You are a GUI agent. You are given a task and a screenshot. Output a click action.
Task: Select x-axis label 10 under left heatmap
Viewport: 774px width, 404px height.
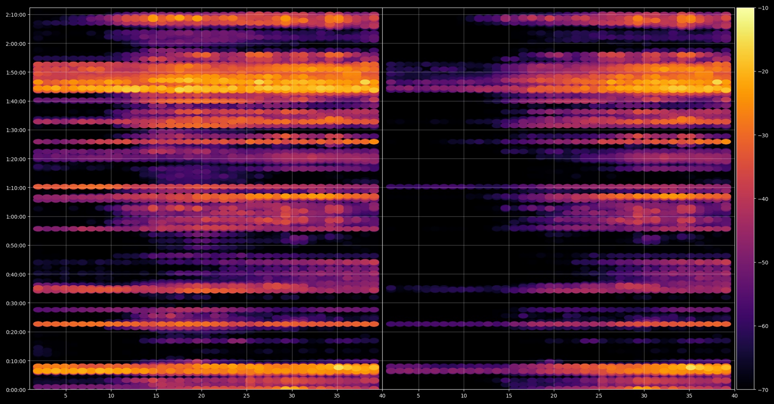[x=111, y=396]
